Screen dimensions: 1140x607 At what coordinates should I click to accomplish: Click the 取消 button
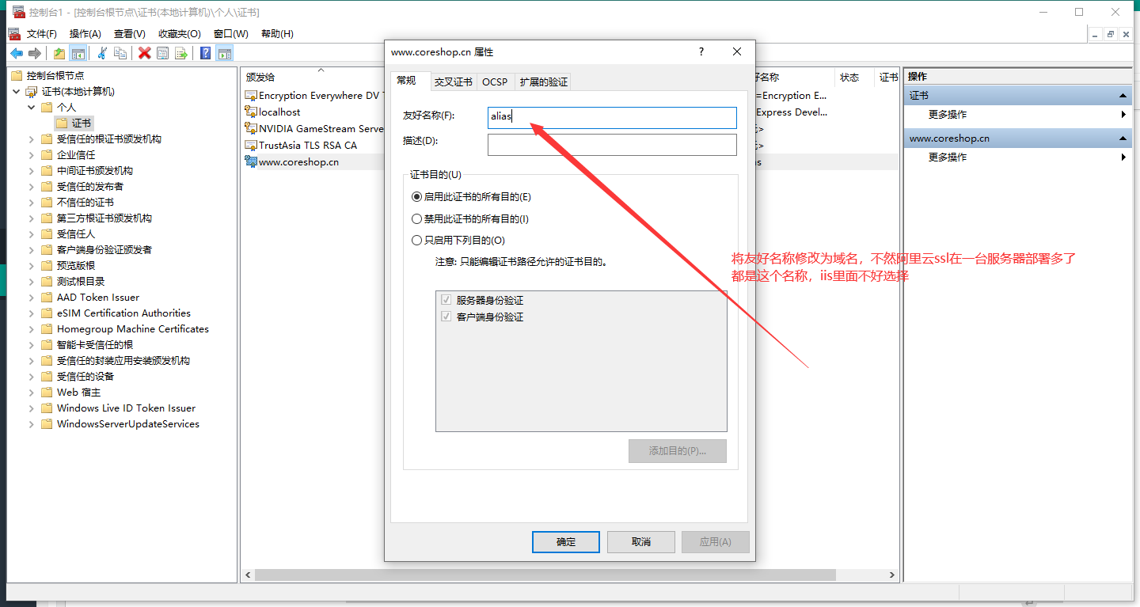pyautogui.click(x=641, y=542)
